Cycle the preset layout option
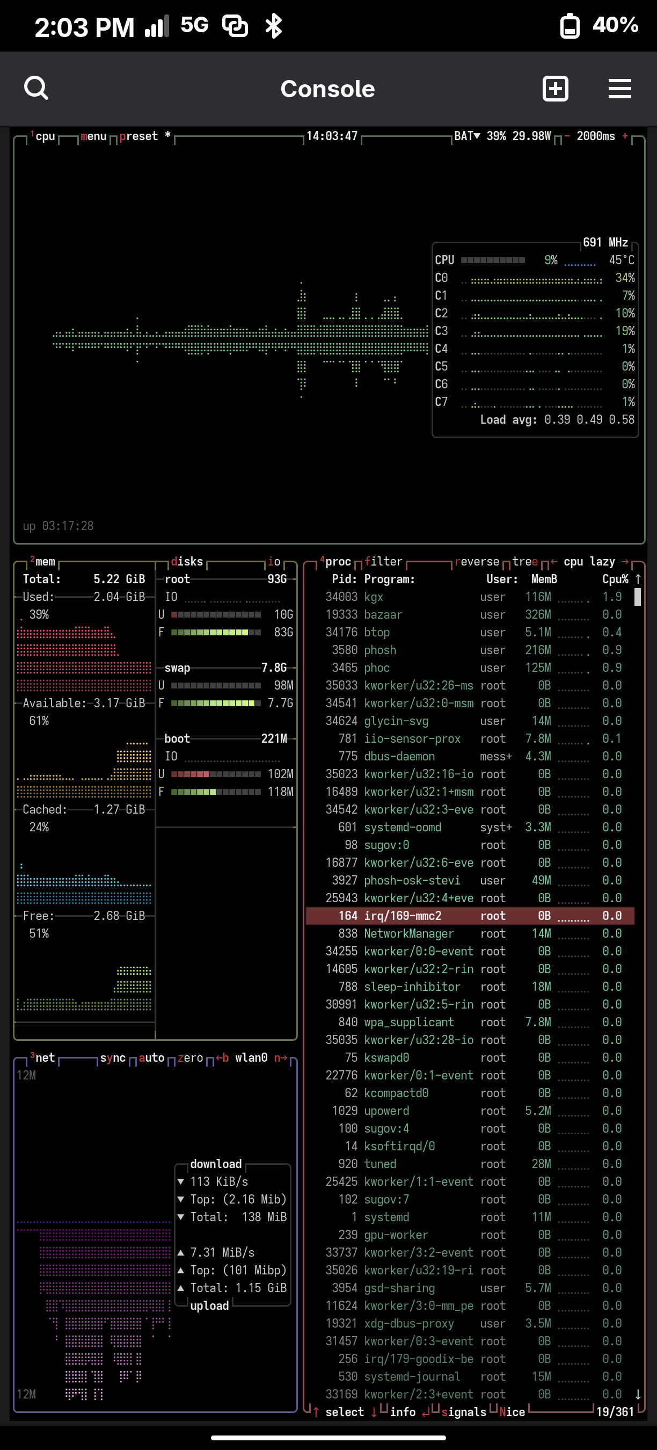 pos(138,136)
